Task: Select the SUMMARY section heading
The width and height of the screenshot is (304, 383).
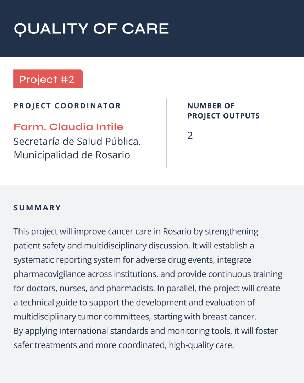Action: coord(37,208)
